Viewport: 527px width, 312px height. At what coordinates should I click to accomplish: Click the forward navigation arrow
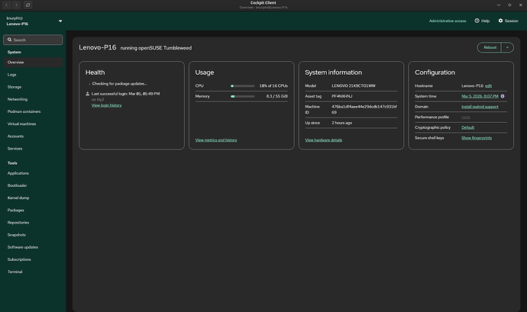[x=17, y=5]
